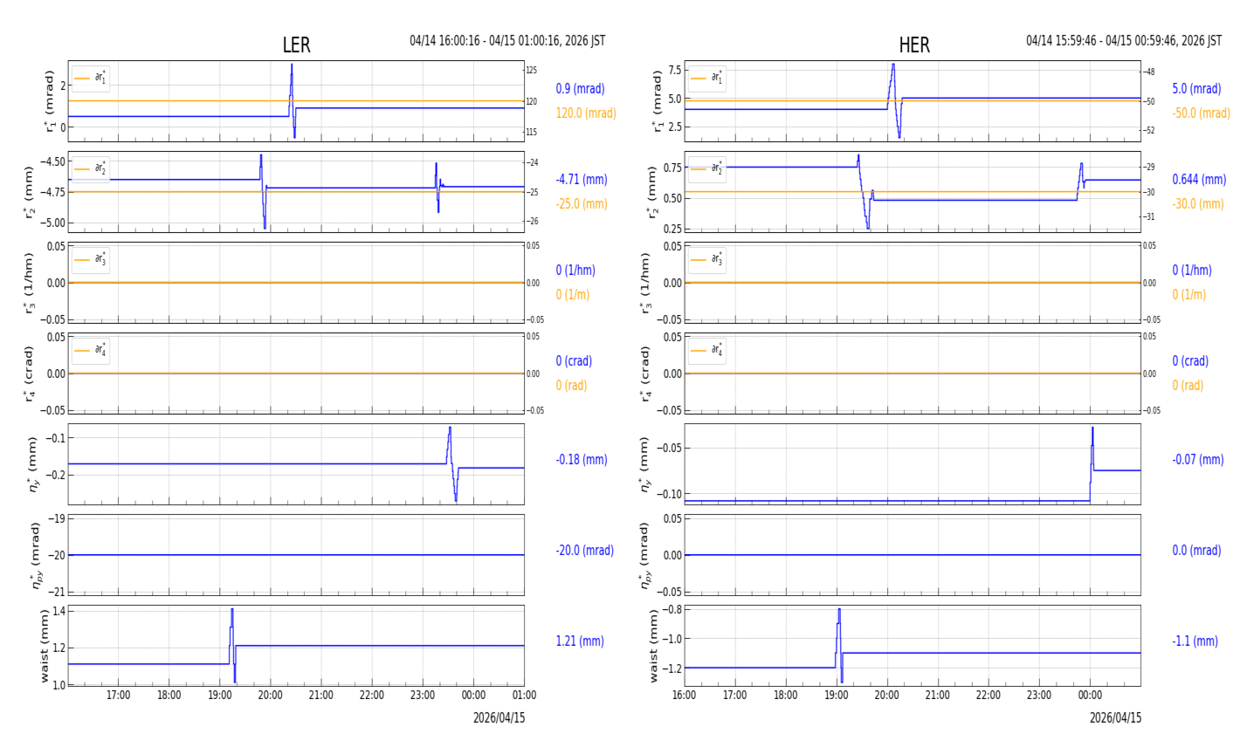This screenshot has height=754, width=1233.
Task: Click orange line swatch in LER ∂r3* legend
Action: pos(82,260)
